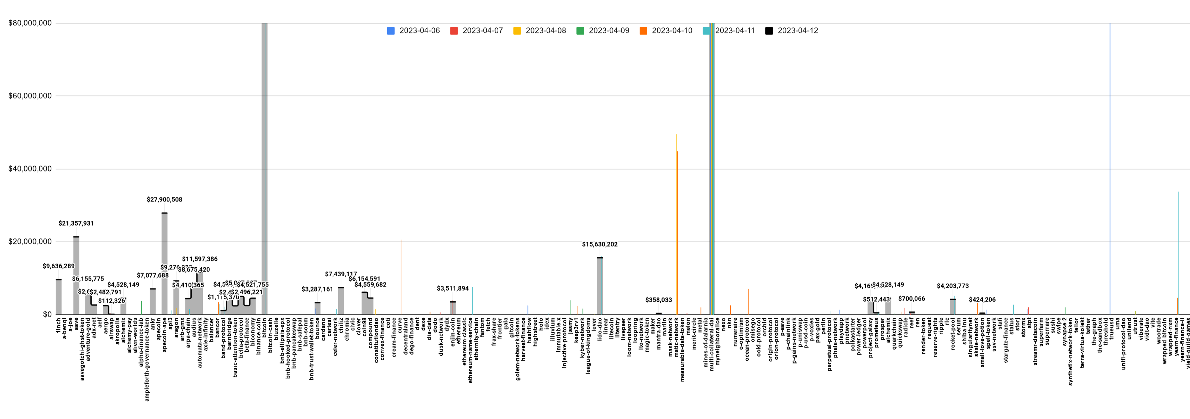Click the red 2023-04-07 legend swatch
The image size is (1190, 419).
[454, 31]
